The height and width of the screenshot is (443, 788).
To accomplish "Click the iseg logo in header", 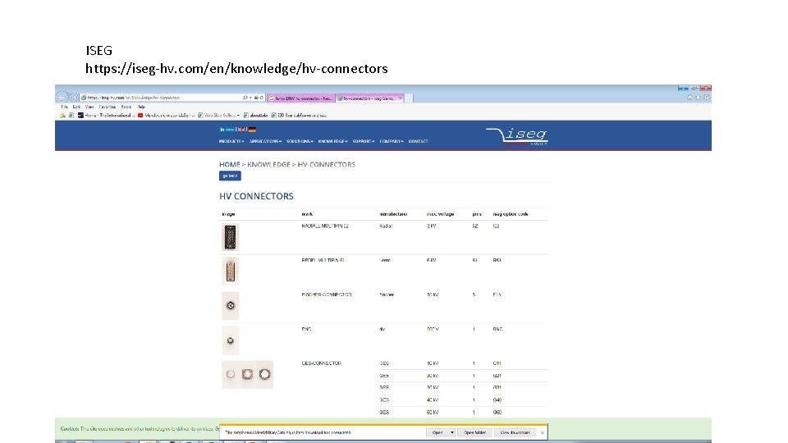I will coord(517,136).
